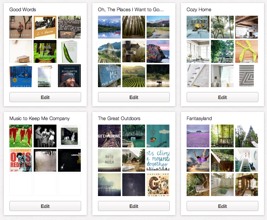The image size is (267, 220).
Task: Click Edit under The Great Outdoors board
Action: click(133, 206)
